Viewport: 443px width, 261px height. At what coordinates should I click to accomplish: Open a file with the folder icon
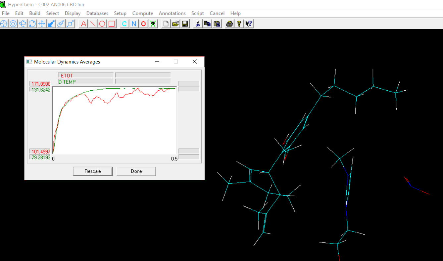click(175, 24)
